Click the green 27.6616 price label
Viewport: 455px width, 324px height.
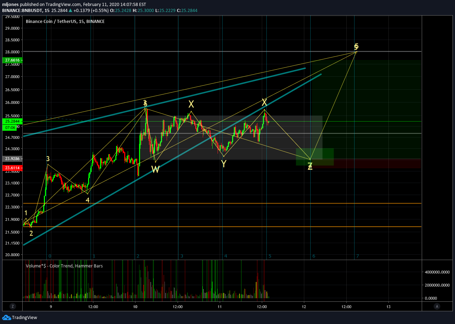[x=12, y=60]
